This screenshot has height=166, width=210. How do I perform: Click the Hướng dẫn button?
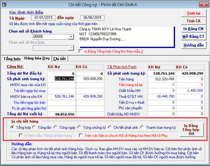pyautogui.click(x=194, y=45)
